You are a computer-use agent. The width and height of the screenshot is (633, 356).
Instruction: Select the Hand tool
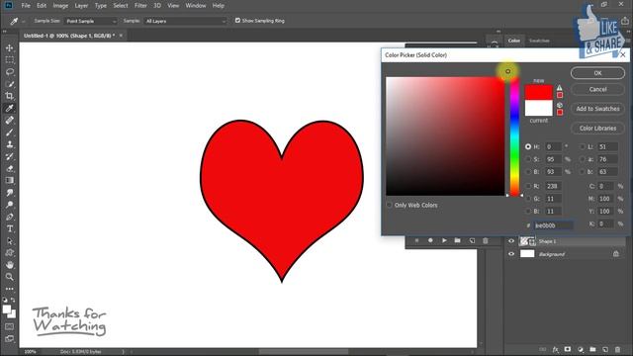[9, 265]
